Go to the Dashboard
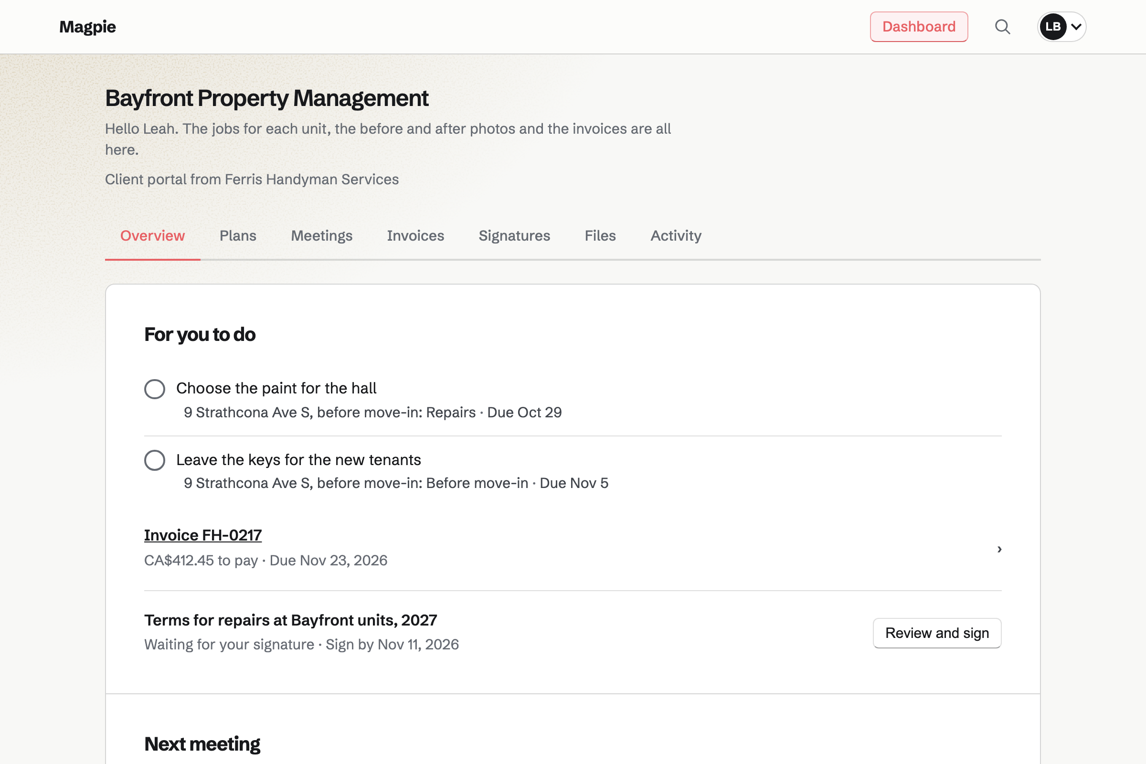Screen dimensions: 1146x764 [919, 27]
